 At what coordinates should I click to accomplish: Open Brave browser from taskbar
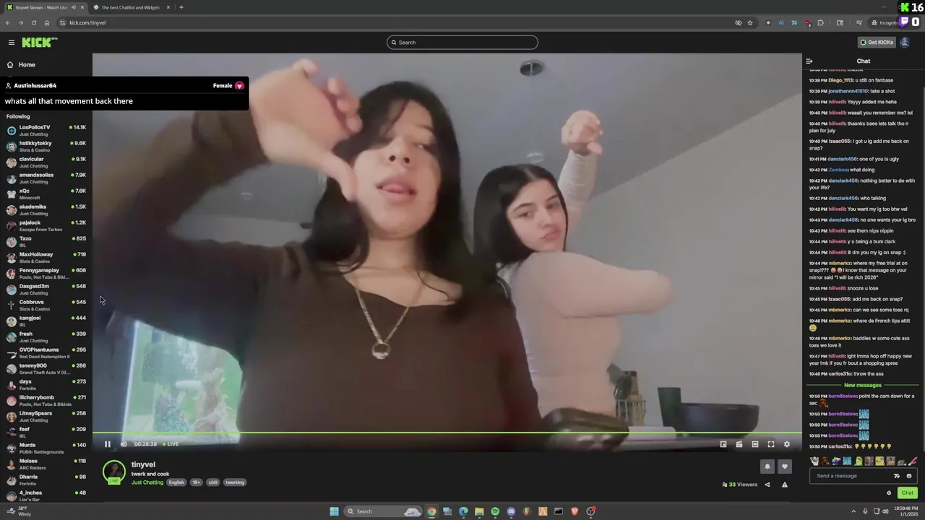[x=575, y=511]
